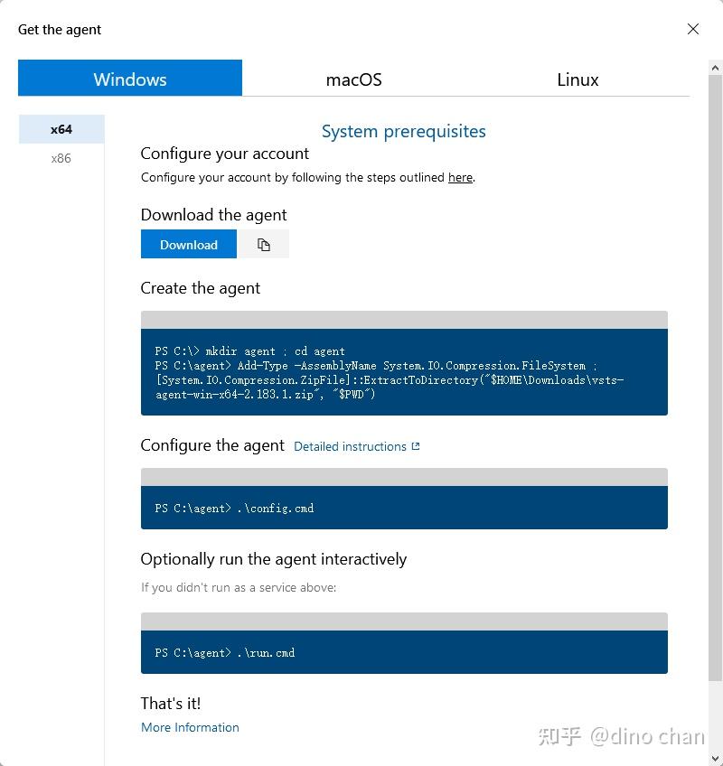
Task: Select the Windows tab
Action: [x=129, y=79]
